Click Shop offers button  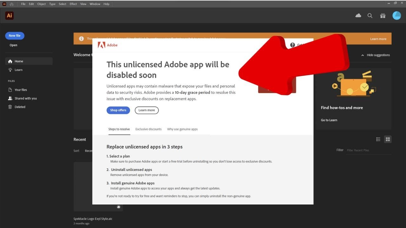pos(118,110)
